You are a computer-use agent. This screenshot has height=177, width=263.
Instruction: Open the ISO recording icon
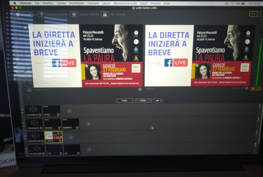coord(105,15)
